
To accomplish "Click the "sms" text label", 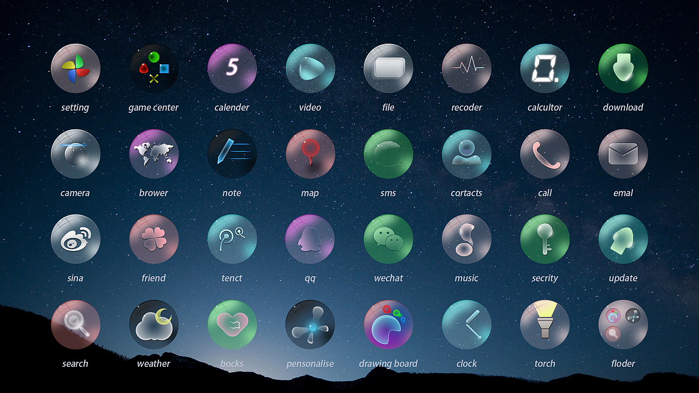I will point(388,193).
